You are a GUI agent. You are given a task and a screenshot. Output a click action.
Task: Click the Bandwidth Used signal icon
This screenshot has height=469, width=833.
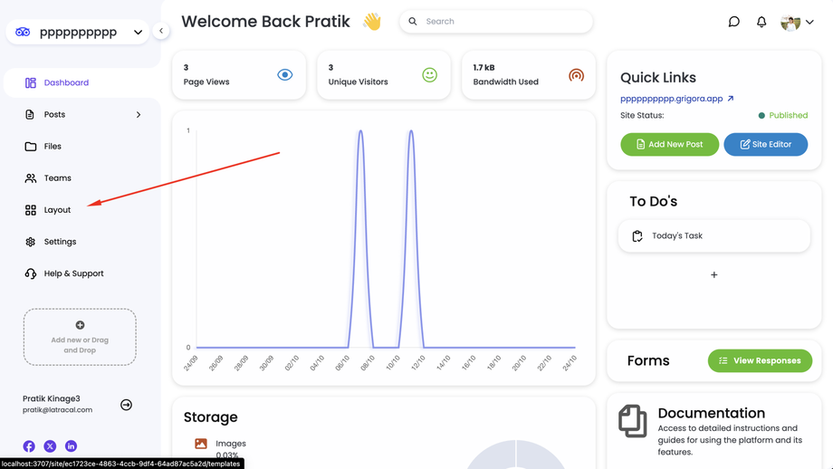[x=576, y=75]
